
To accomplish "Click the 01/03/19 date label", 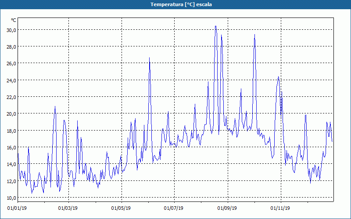I will coord(68,208).
